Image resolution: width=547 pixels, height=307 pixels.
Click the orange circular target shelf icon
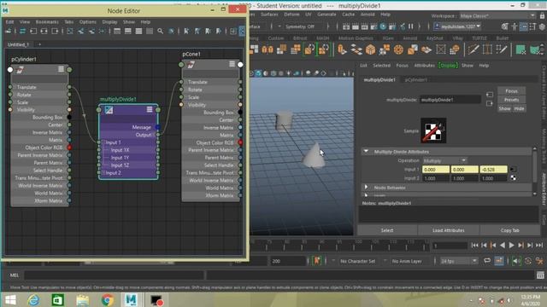pyautogui.click(x=398, y=49)
